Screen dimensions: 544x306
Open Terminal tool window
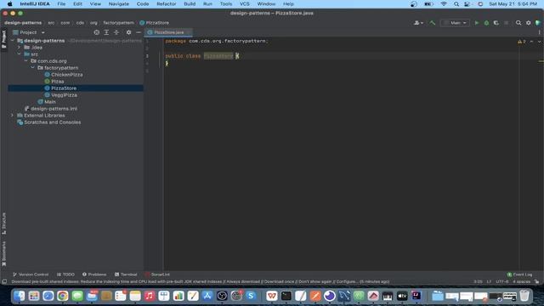pos(126,275)
